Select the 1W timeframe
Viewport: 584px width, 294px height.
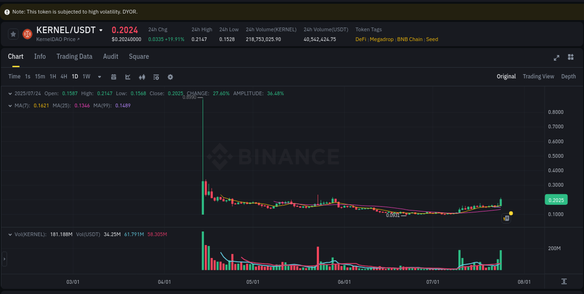pos(86,77)
